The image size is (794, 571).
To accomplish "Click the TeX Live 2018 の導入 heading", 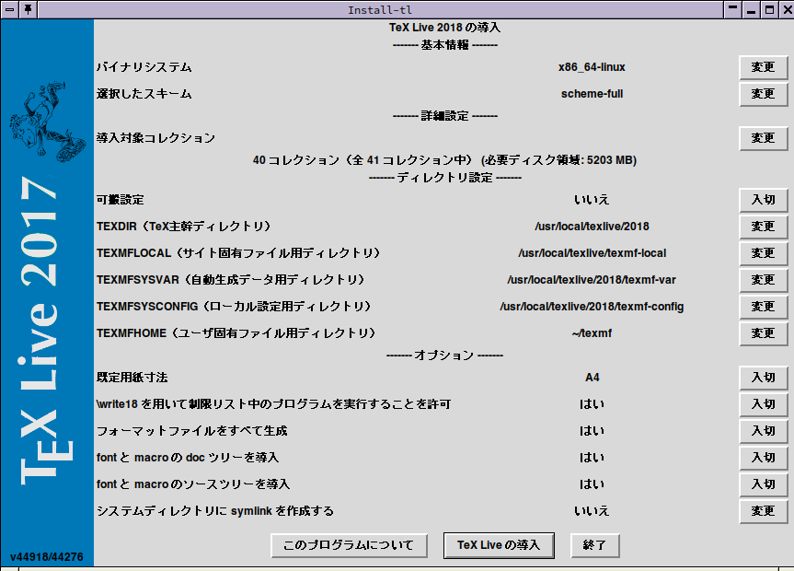I will coord(444,28).
